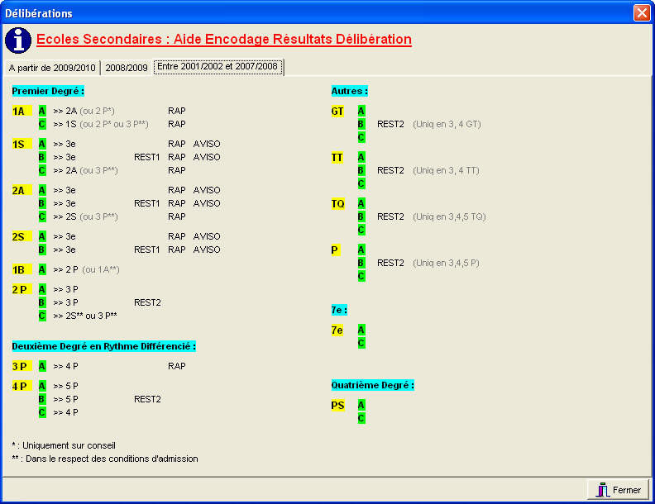Click the green A code beside 1A

[x=42, y=111]
